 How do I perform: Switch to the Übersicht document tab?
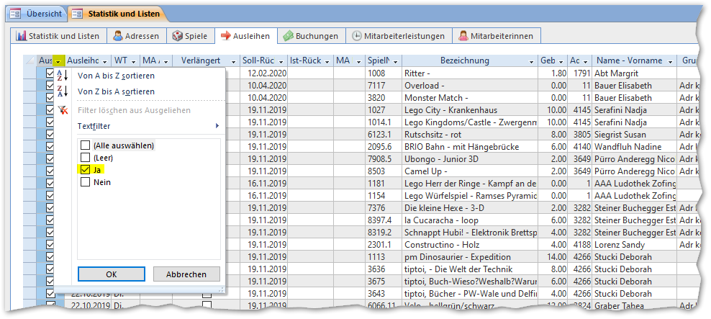click(x=36, y=14)
